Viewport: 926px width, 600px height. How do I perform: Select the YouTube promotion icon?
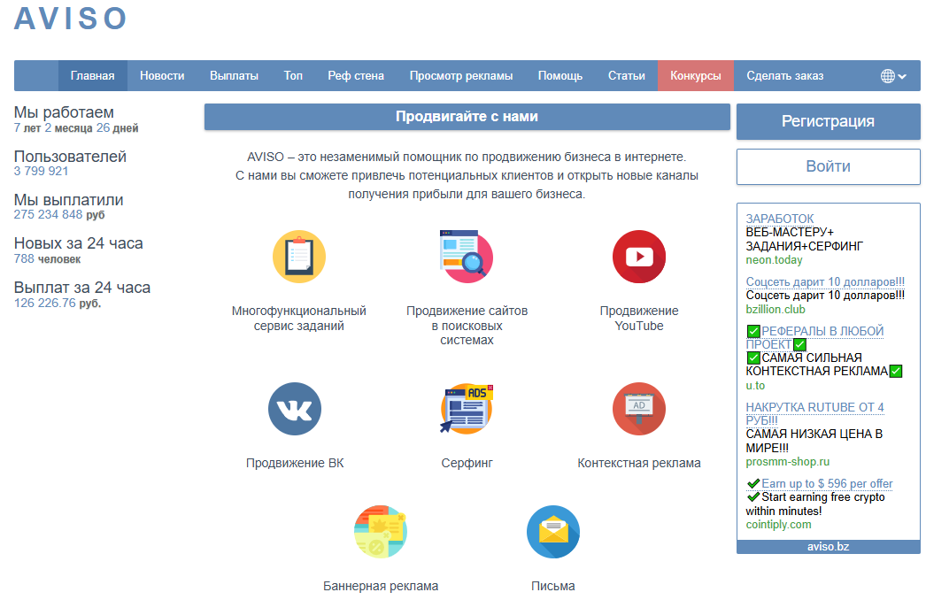[x=638, y=257]
